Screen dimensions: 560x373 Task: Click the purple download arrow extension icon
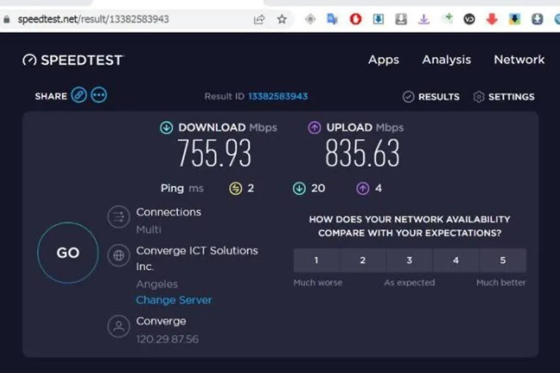pyautogui.click(x=424, y=19)
